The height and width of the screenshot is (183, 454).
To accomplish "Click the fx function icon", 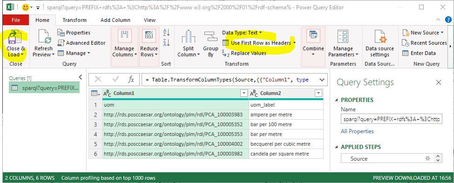I will pyautogui.click(x=131, y=79).
